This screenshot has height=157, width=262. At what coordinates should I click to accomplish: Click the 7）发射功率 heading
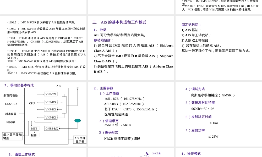pyautogui.click(x=195, y=131)
